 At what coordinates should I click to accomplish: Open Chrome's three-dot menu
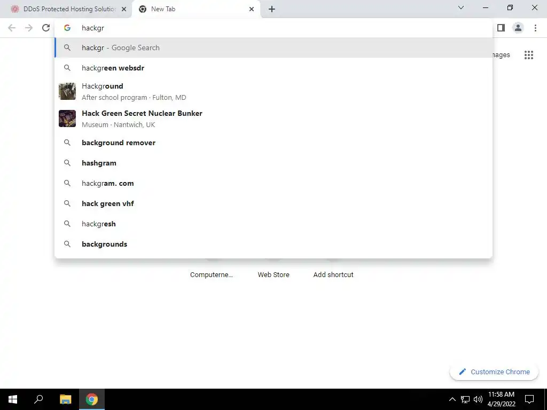point(535,28)
